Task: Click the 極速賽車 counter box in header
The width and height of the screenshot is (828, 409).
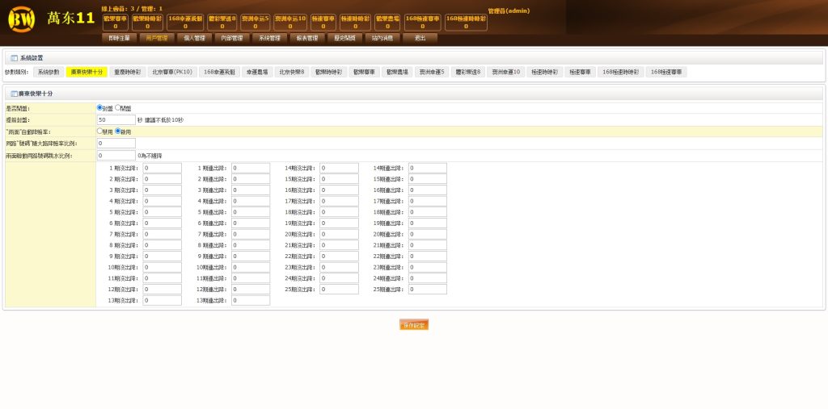Action: click(323, 22)
